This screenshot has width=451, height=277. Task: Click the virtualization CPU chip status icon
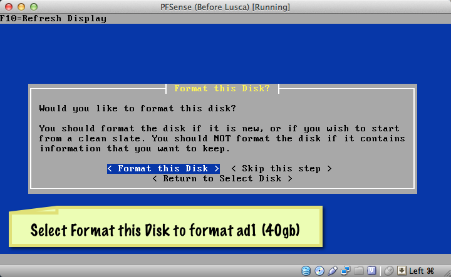pyautogui.click(x=371, y=270)
